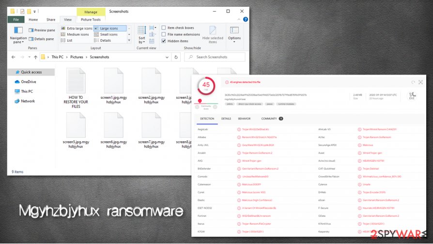
Task: Expand dropdown after Pictures breadcrumb
Action: click(86, 57)
